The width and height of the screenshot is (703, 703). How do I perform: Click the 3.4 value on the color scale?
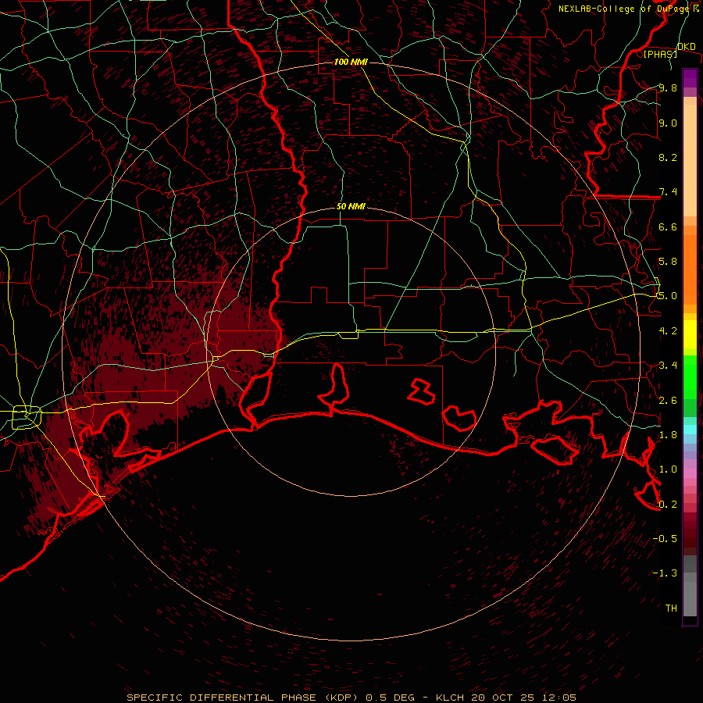(668, 366)
